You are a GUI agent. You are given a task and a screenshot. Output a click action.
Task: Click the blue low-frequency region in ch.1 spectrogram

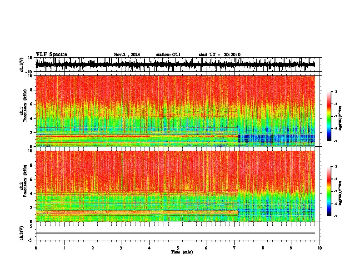(x=277, y=139)
